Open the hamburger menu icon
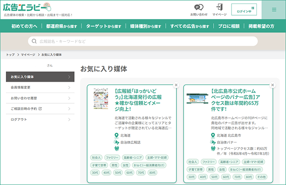This screenshot has width=286, height=185. [x=274, y=9]
